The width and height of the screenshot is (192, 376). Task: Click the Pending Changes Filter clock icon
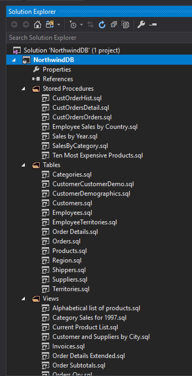(73, 25)
